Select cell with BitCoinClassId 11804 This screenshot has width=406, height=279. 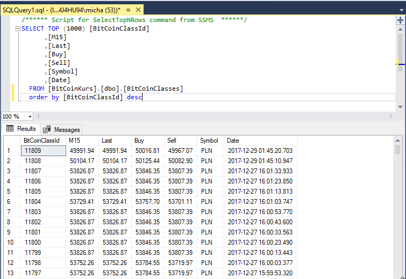point(43,202)
